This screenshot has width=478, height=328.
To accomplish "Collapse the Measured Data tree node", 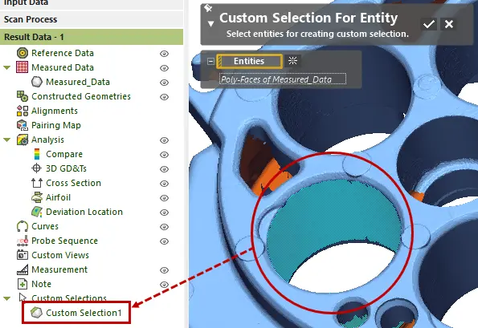I will coord(7,67).
